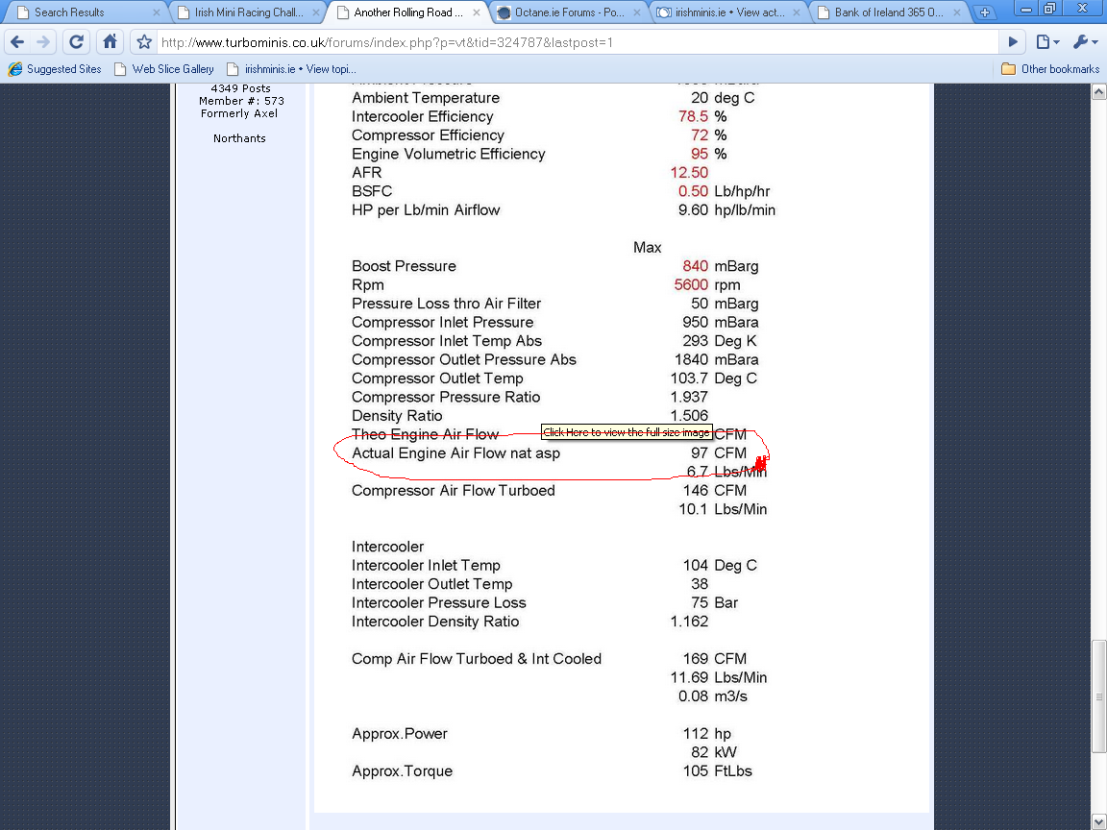Click the vertical scrollbar thumb
This screenshot has height=830, width=1107.
click(x=1098, y=696)
